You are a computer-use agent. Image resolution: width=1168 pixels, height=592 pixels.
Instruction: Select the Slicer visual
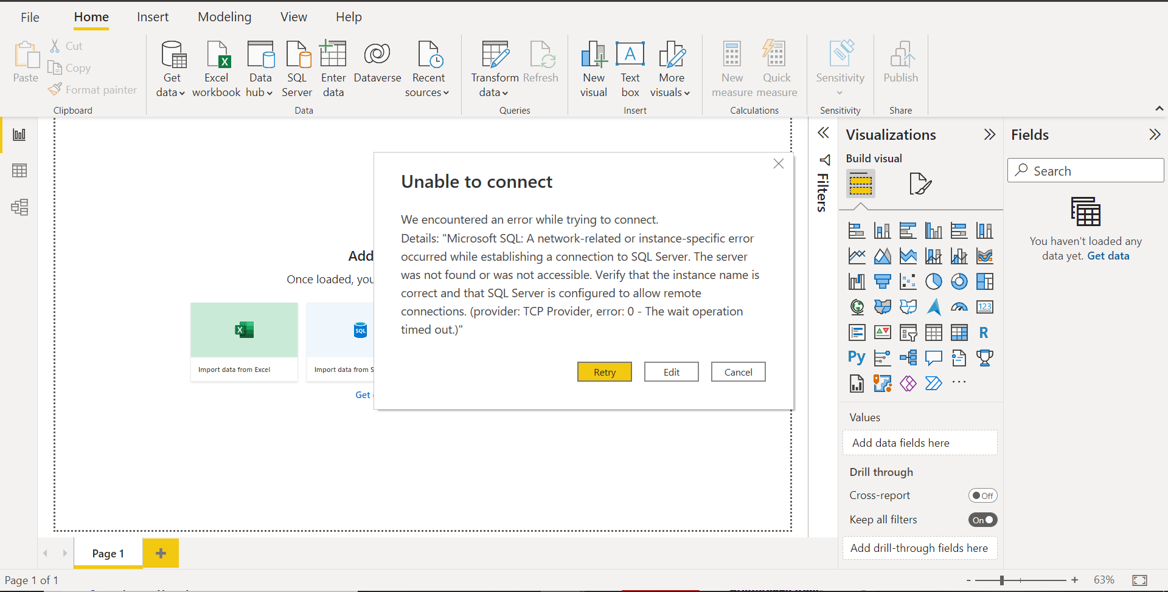[x=908, y=332]
